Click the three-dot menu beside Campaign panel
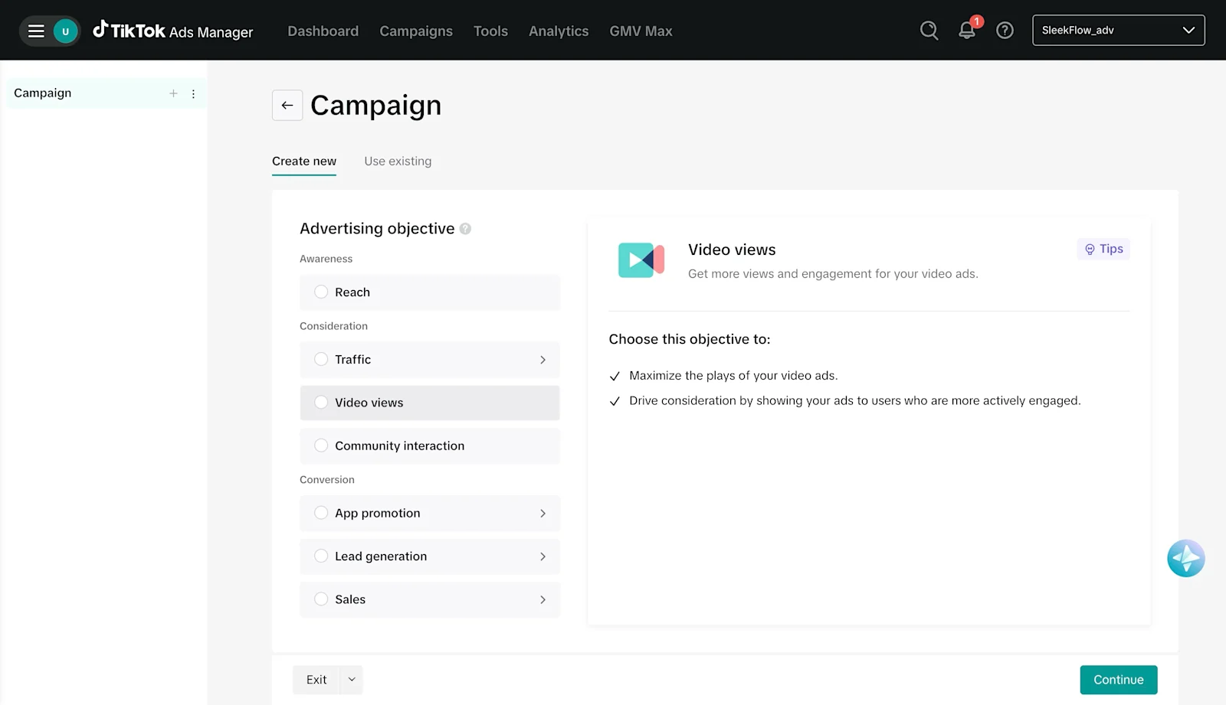Viewport: 1226px width, 705px height. pos(193,93)
